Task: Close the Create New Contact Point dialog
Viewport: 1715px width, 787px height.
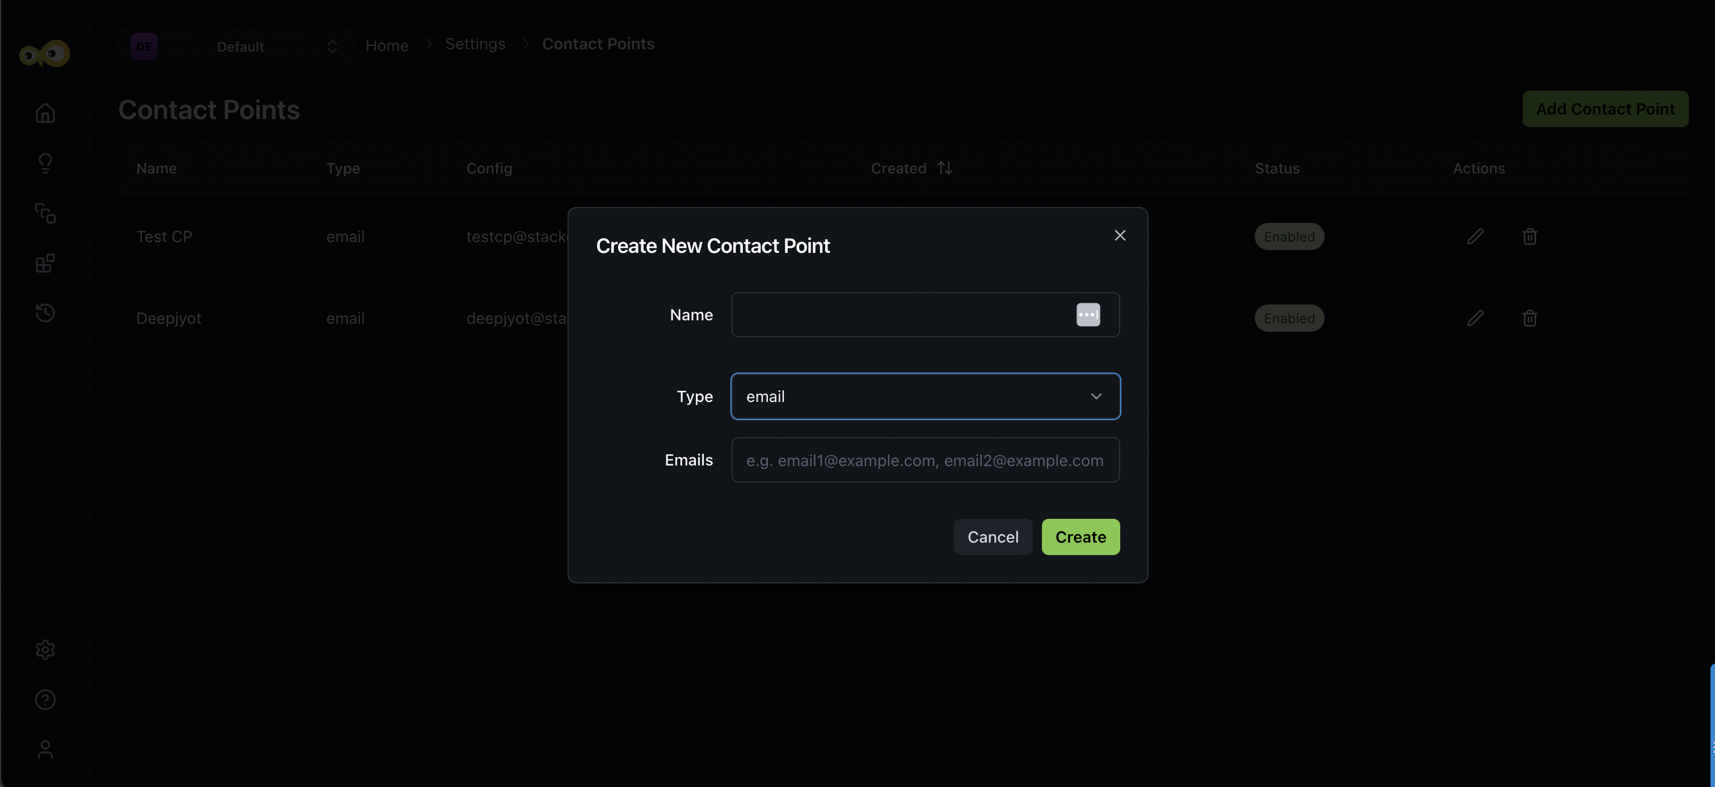Action: (1120, 235)
